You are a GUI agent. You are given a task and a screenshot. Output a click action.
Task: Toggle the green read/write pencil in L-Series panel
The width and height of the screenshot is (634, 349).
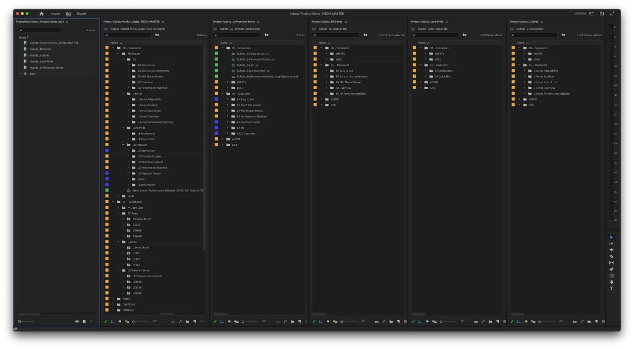point(512,322)
